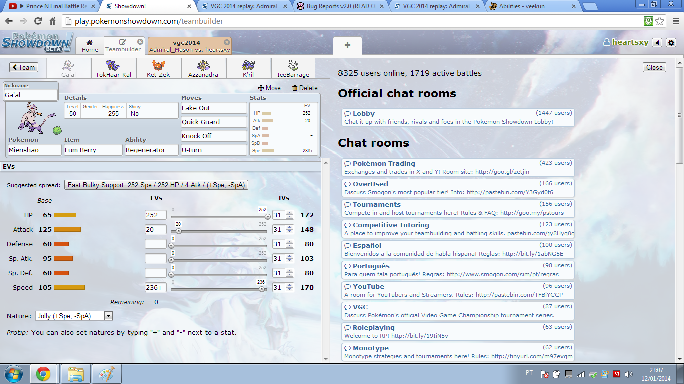This screenshot has width=684, height=384.
Task: Join the Competitive Tutoring room
Action: 458,229
